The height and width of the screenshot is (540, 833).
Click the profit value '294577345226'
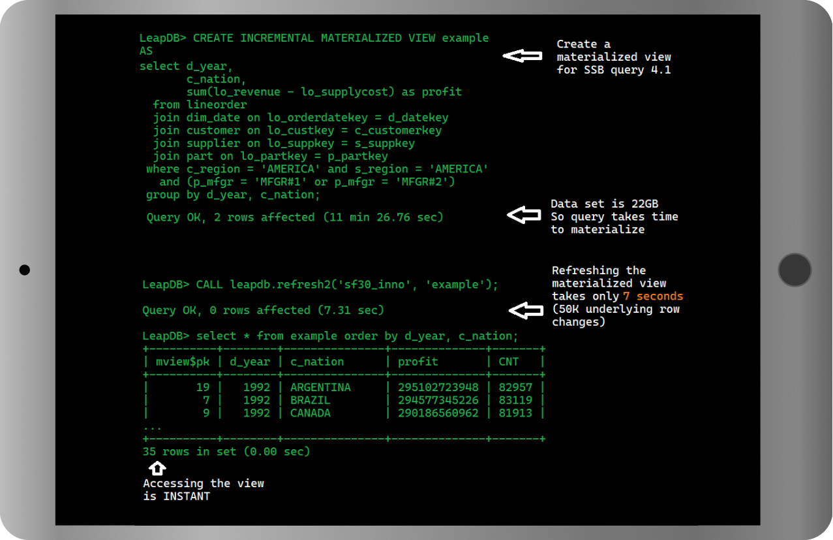[x=438, y=400]
